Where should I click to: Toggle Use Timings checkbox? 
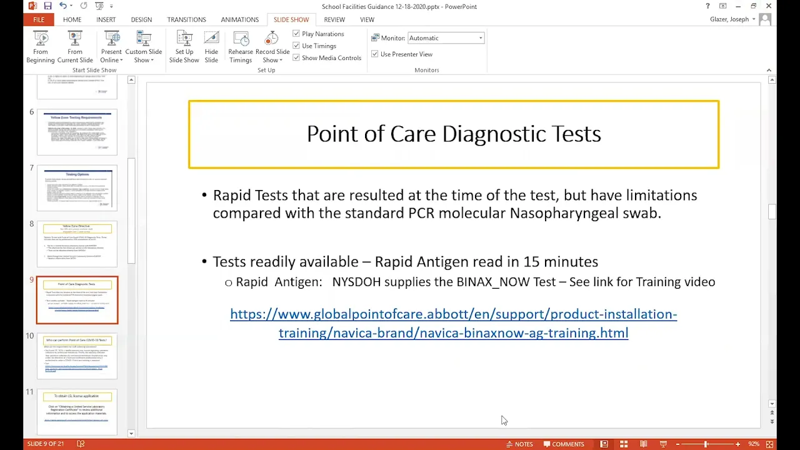point(296,46)
